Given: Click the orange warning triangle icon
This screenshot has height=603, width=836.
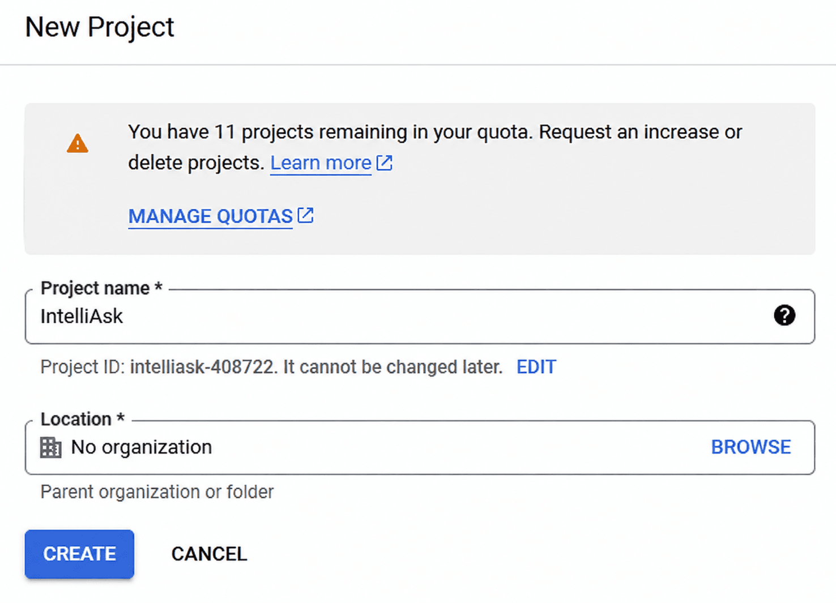Looking at the screenshot, I should tap(78, 143).
